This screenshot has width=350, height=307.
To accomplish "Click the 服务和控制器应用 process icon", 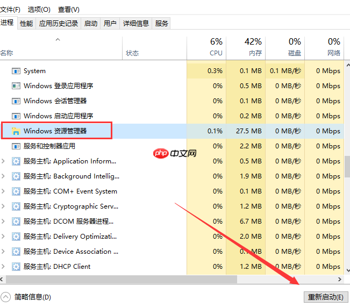I will point(16,146).
